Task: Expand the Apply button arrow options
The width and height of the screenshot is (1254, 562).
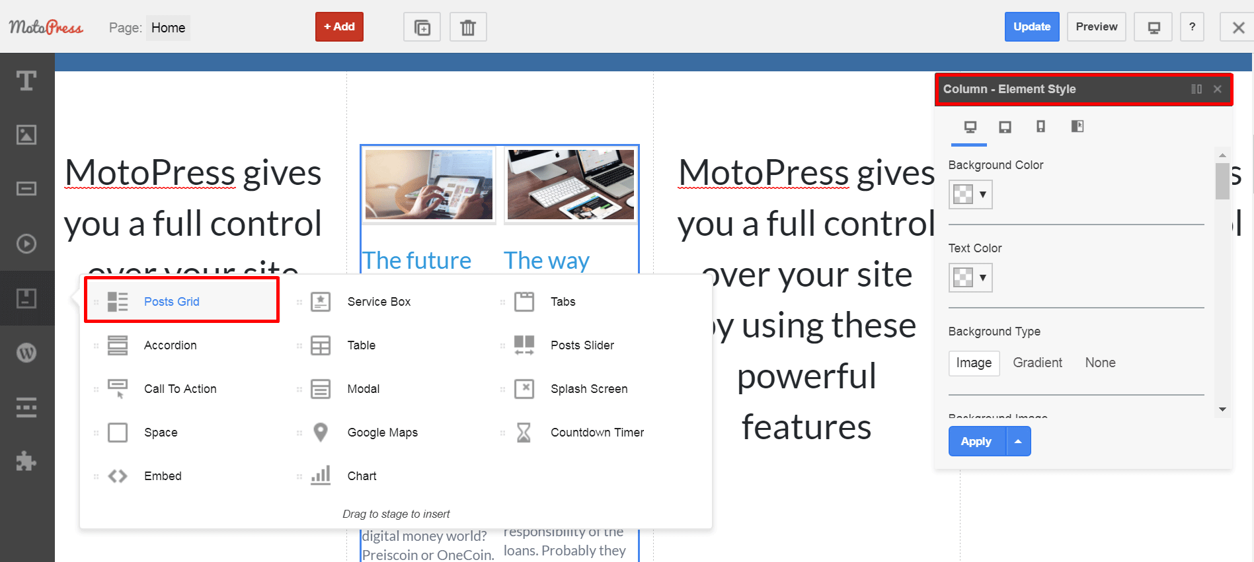Action: [1018, 441]
